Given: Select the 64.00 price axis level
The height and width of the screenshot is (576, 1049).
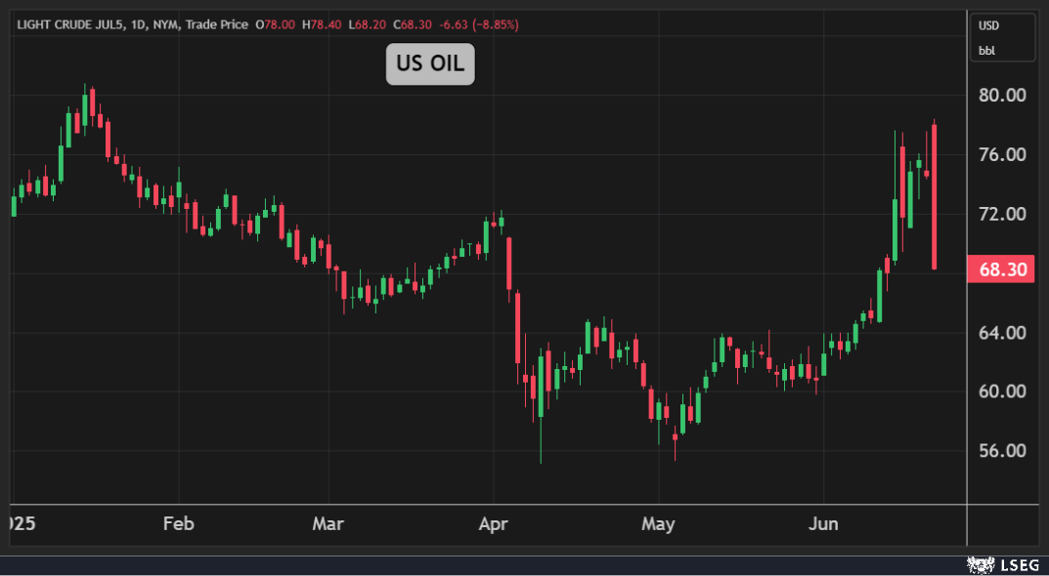Looking at the screenshot, I should (1001, 333).
